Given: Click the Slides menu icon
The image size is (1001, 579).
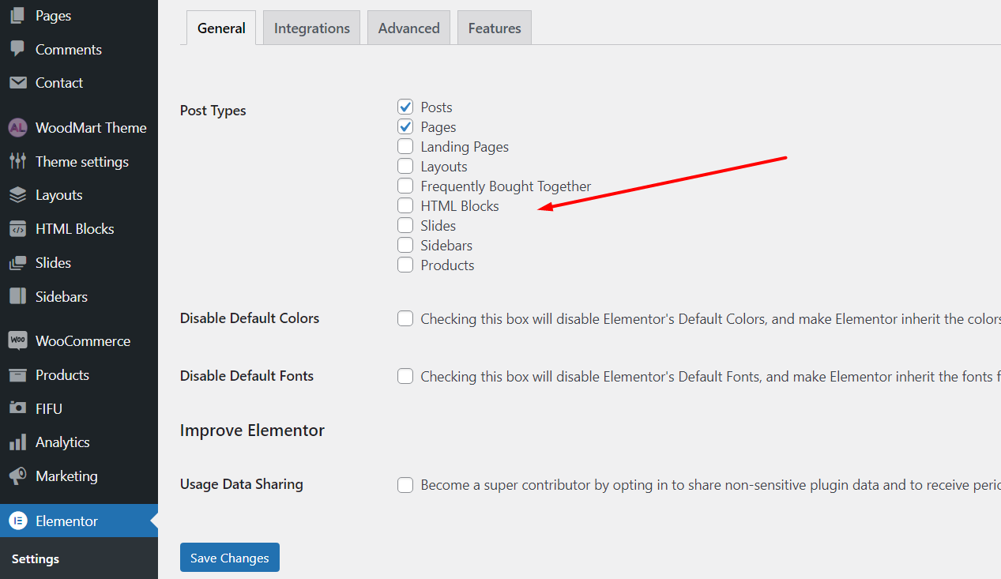Looking at the screenshot, I should tap(17, 263).
